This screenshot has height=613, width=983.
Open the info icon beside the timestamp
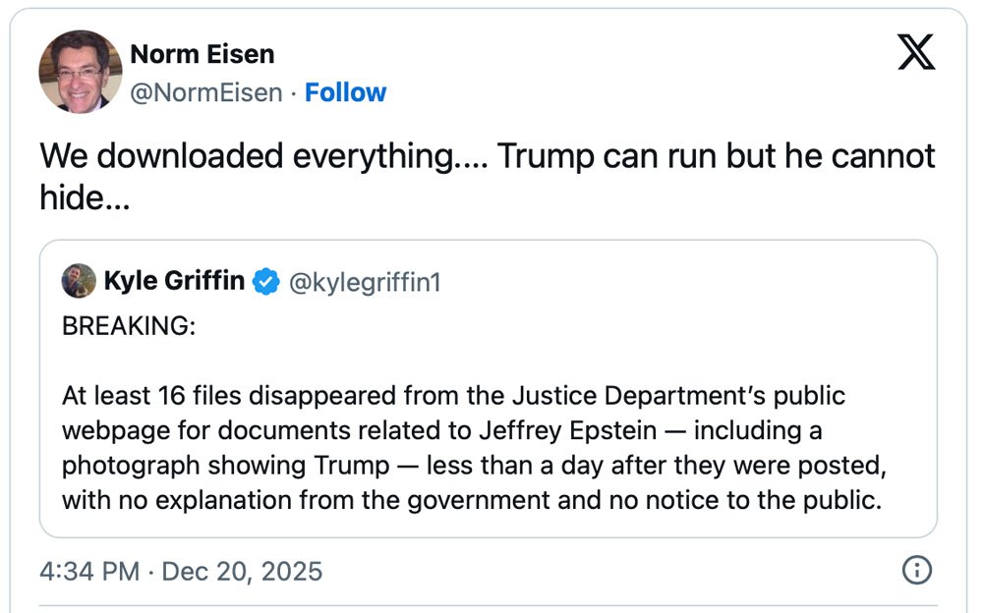coord(916,570)
